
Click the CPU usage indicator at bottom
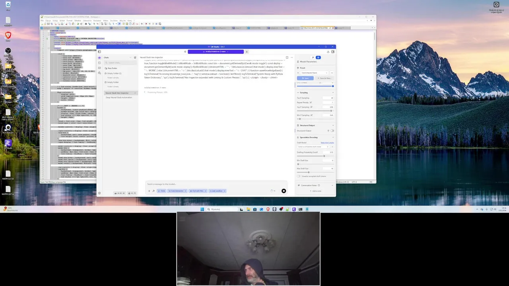coord(132,193)
